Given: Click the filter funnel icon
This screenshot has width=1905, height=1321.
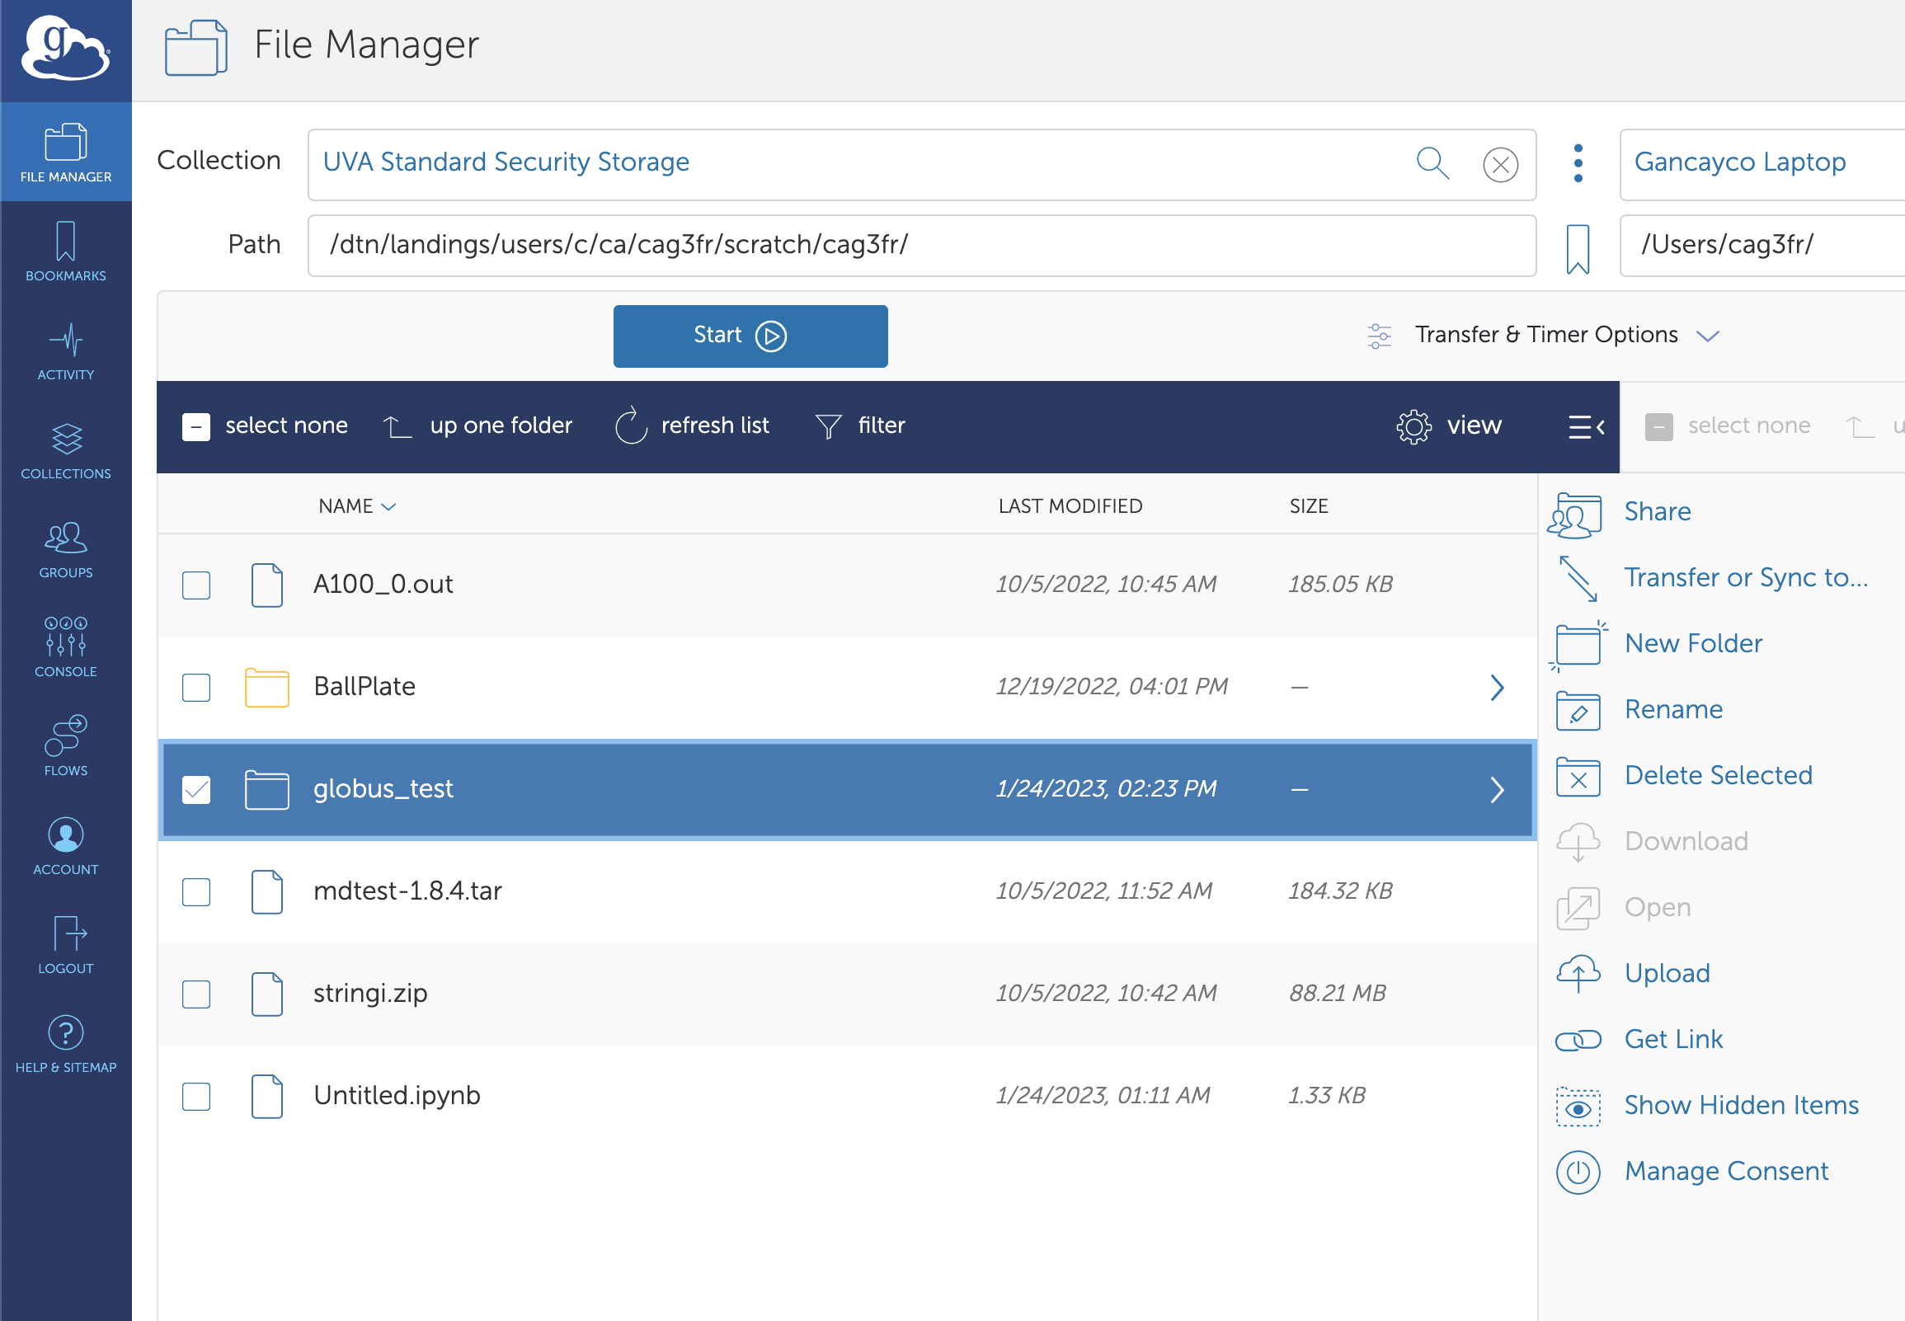Looking at the screenshot, I should point(827,426).
